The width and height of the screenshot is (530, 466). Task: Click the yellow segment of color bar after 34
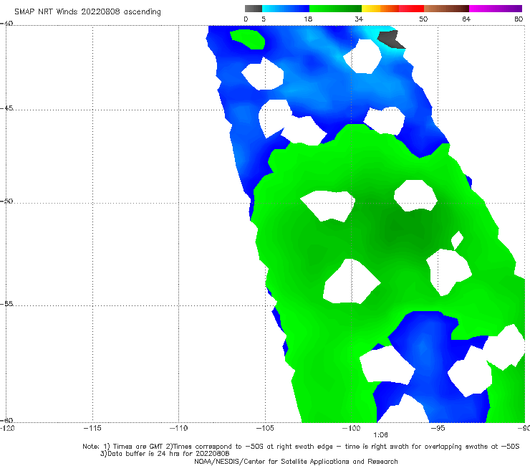click(371, 9)
